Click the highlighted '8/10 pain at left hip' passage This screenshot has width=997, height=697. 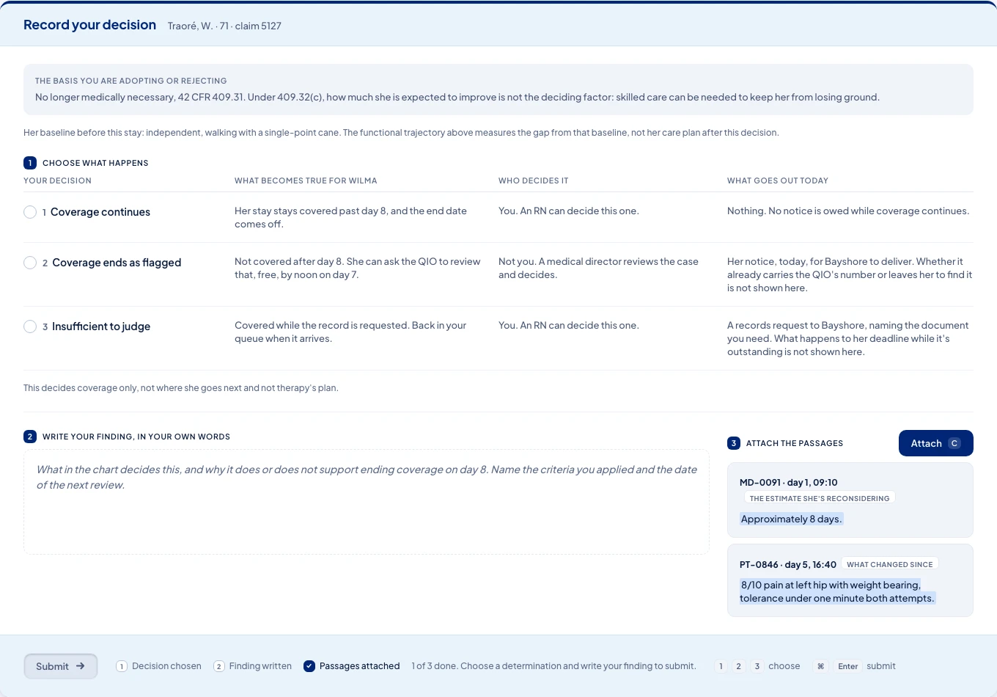tap(838, 591)
